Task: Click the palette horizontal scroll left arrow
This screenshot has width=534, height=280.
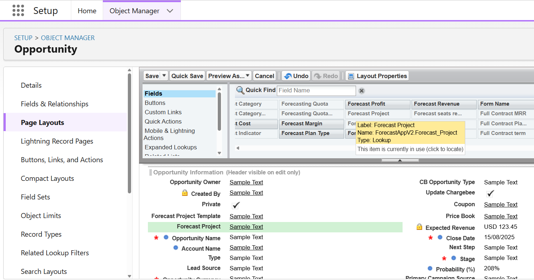Action: click(x=237, y=148)
